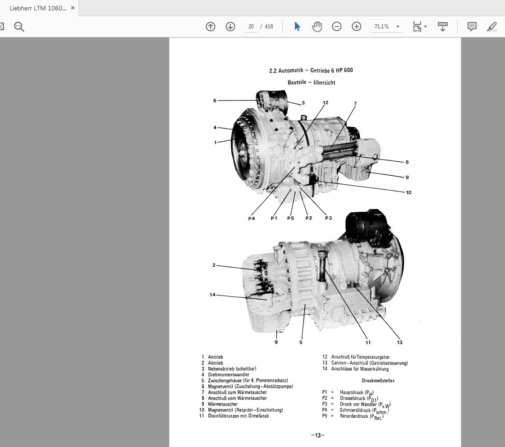This screenshot has width=505, height=447.
Task: Open the page display options arrow
Action: [426, 27]
